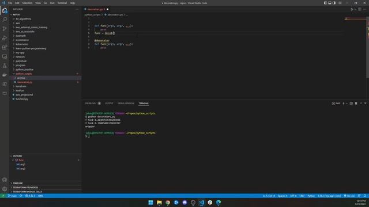Switch to the OUTPUT tab

109,103
